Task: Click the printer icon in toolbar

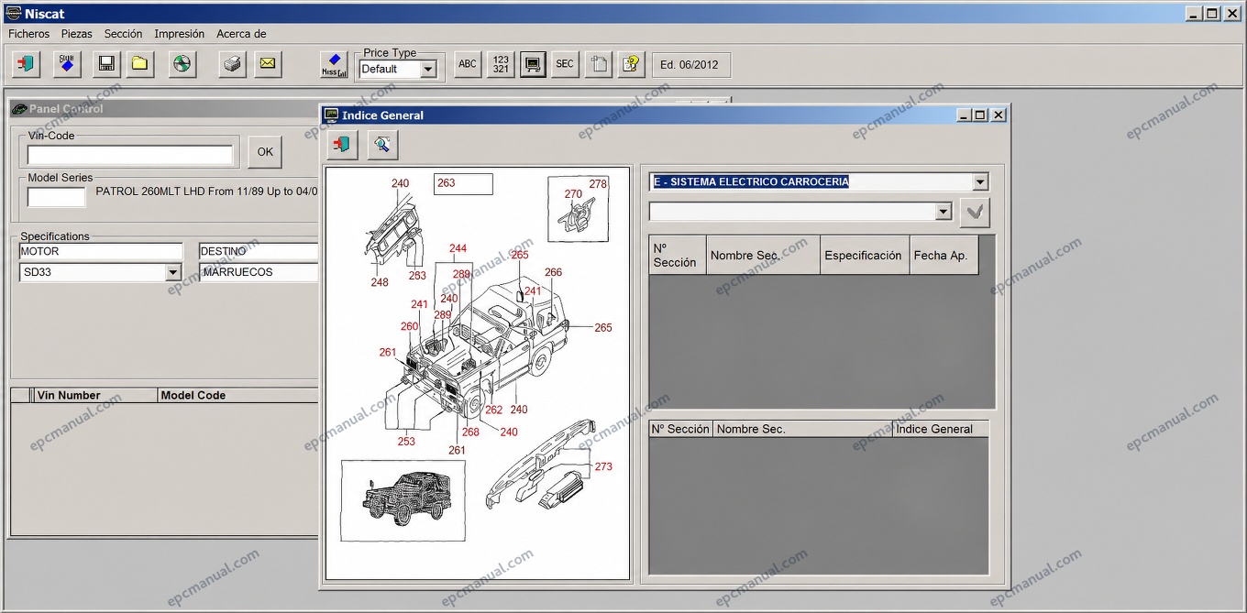Action: [233, 64]
